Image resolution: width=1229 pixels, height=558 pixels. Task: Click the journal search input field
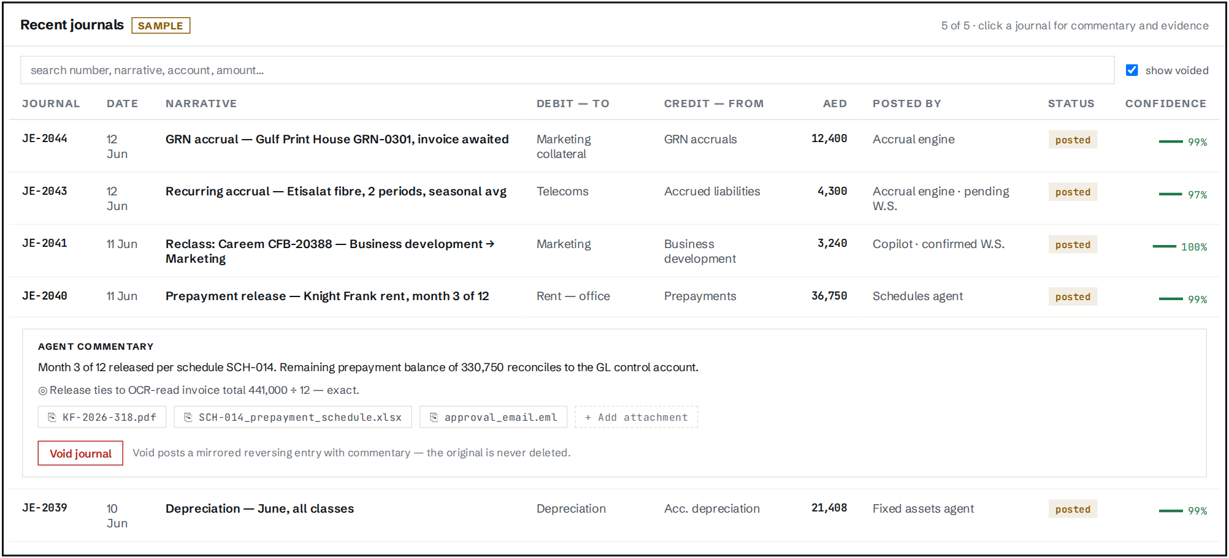pos(567,70)
